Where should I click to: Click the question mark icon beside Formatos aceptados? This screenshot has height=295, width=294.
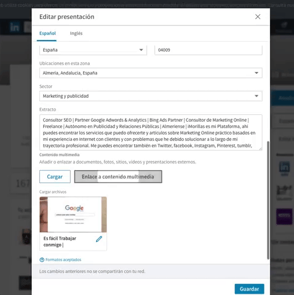[x=42, y=260]
